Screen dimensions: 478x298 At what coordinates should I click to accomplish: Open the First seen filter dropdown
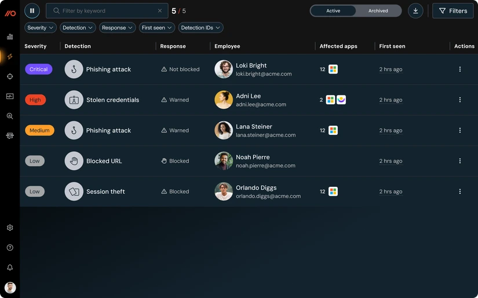[x=156, y=28]
